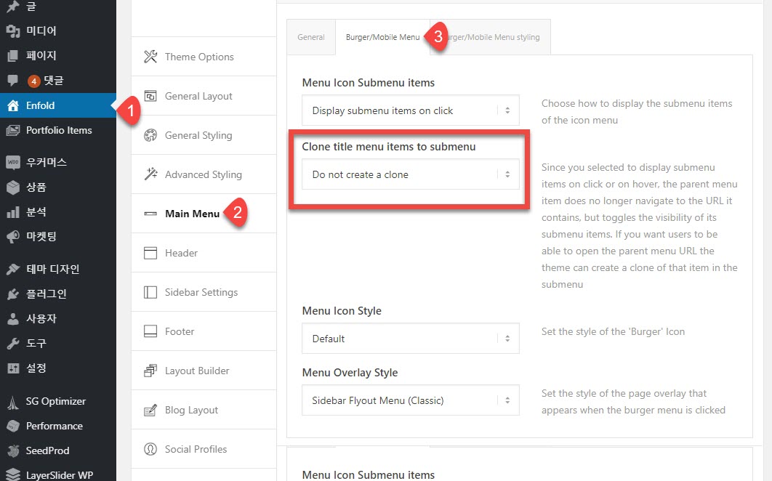Click the Enfold home icon in sidebar
This screenshot has height=481, width=772.
click(13, 105)
